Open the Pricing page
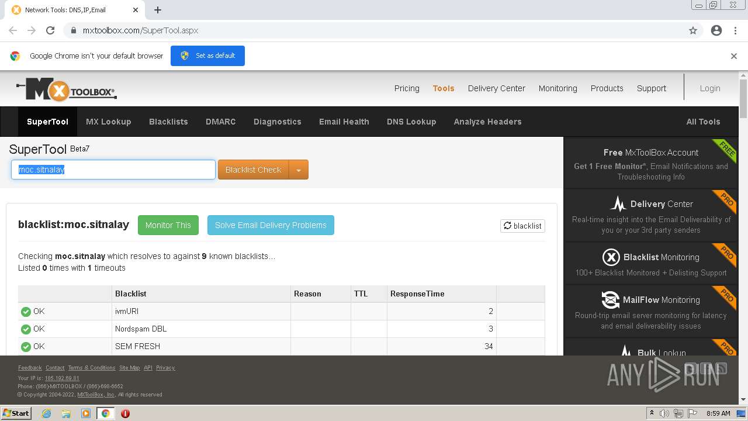748x421 pixels. coord(407,88)
